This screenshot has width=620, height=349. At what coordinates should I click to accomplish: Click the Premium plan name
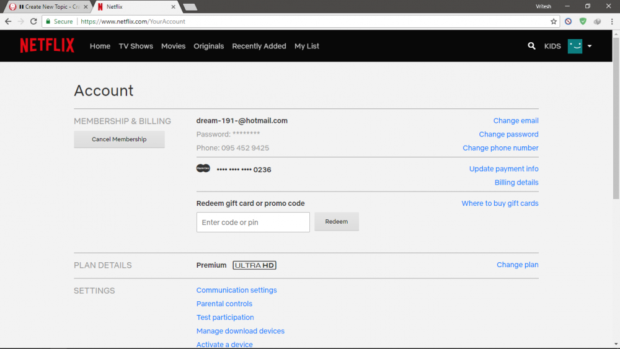pyautogui.click(x=211, y=265)
